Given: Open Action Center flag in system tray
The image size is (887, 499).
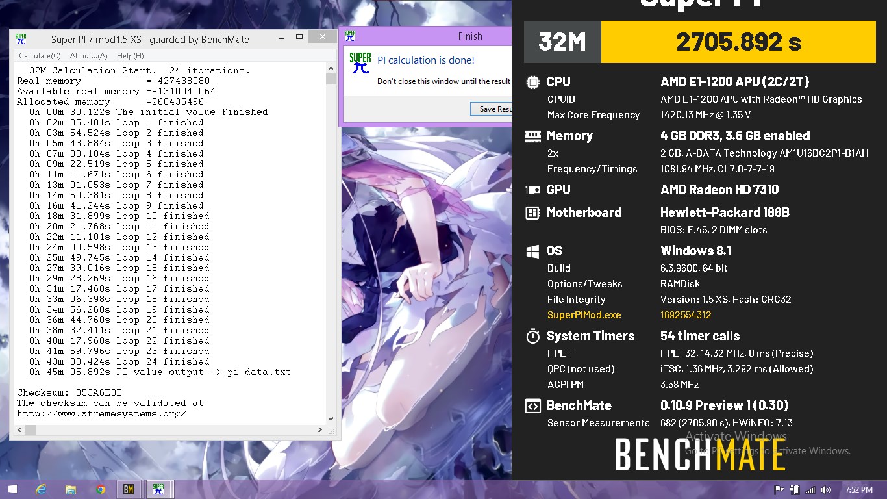Looking at the screenshot, I should pyautogui.click(x=779, y=490).
